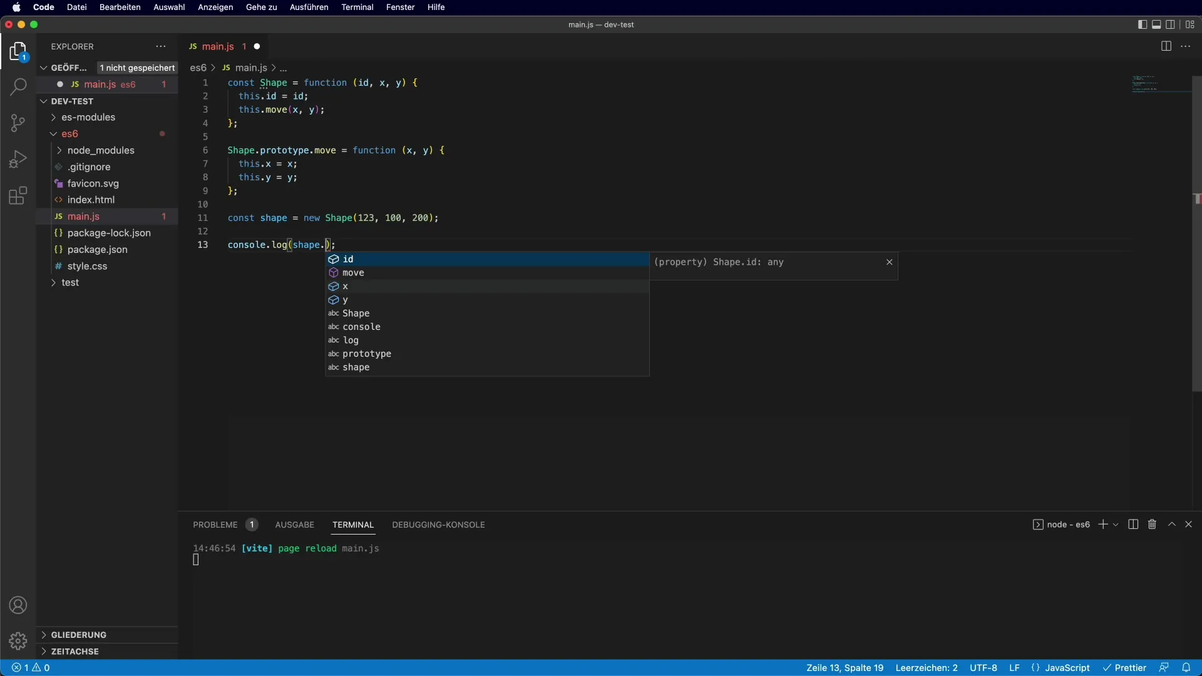Select the 'move' autocomplete suggestion
1202x676 pixels.
point(487,272)
